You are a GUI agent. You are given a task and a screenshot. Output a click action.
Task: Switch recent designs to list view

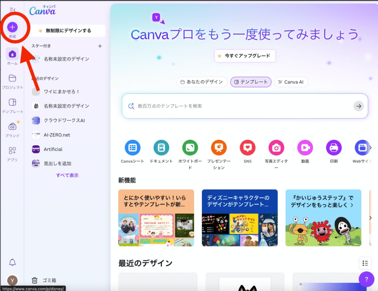pos(365,263)
